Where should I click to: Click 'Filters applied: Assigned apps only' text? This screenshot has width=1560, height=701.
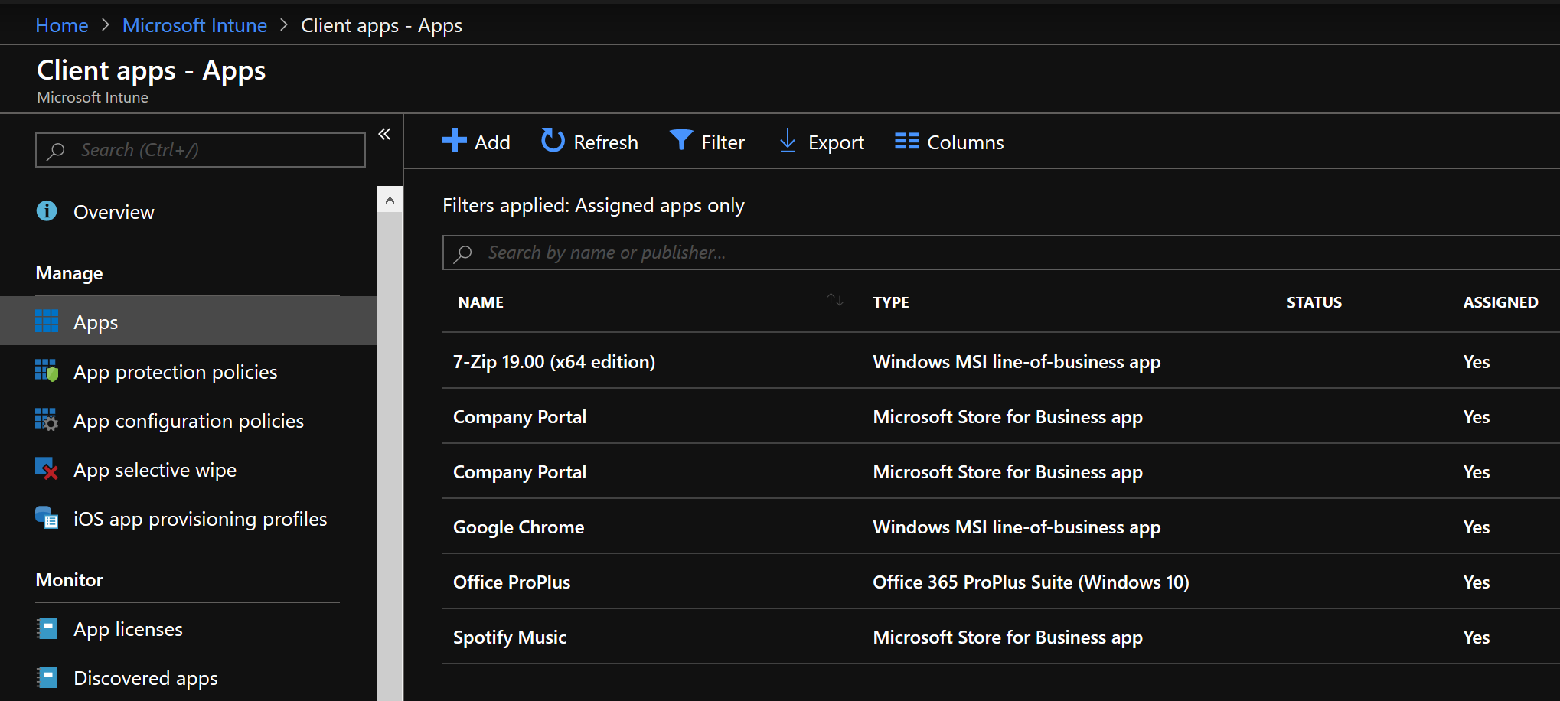point(593,205)
